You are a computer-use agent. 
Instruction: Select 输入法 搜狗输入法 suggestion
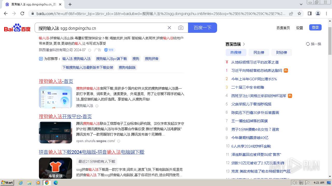[x=77, y=59]
